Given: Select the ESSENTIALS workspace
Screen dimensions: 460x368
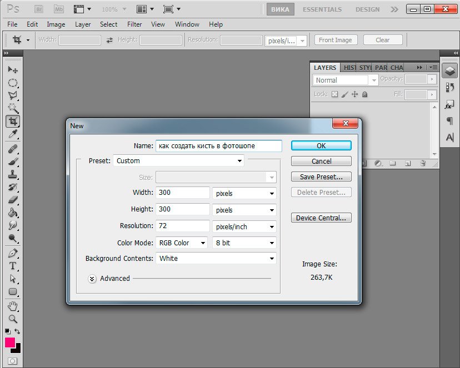Looking at the screenshot, I should click(x=322, y=9).
